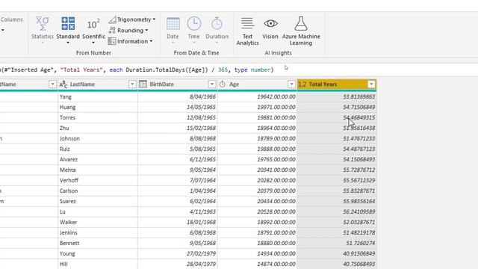The width and height of the screenshot is (478, 269).
Task: Select total years cell 53.81369863
Action: click(337, 96)
